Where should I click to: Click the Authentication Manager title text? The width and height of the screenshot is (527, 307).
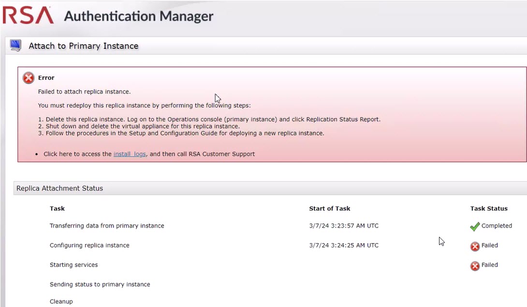(138, 16)
